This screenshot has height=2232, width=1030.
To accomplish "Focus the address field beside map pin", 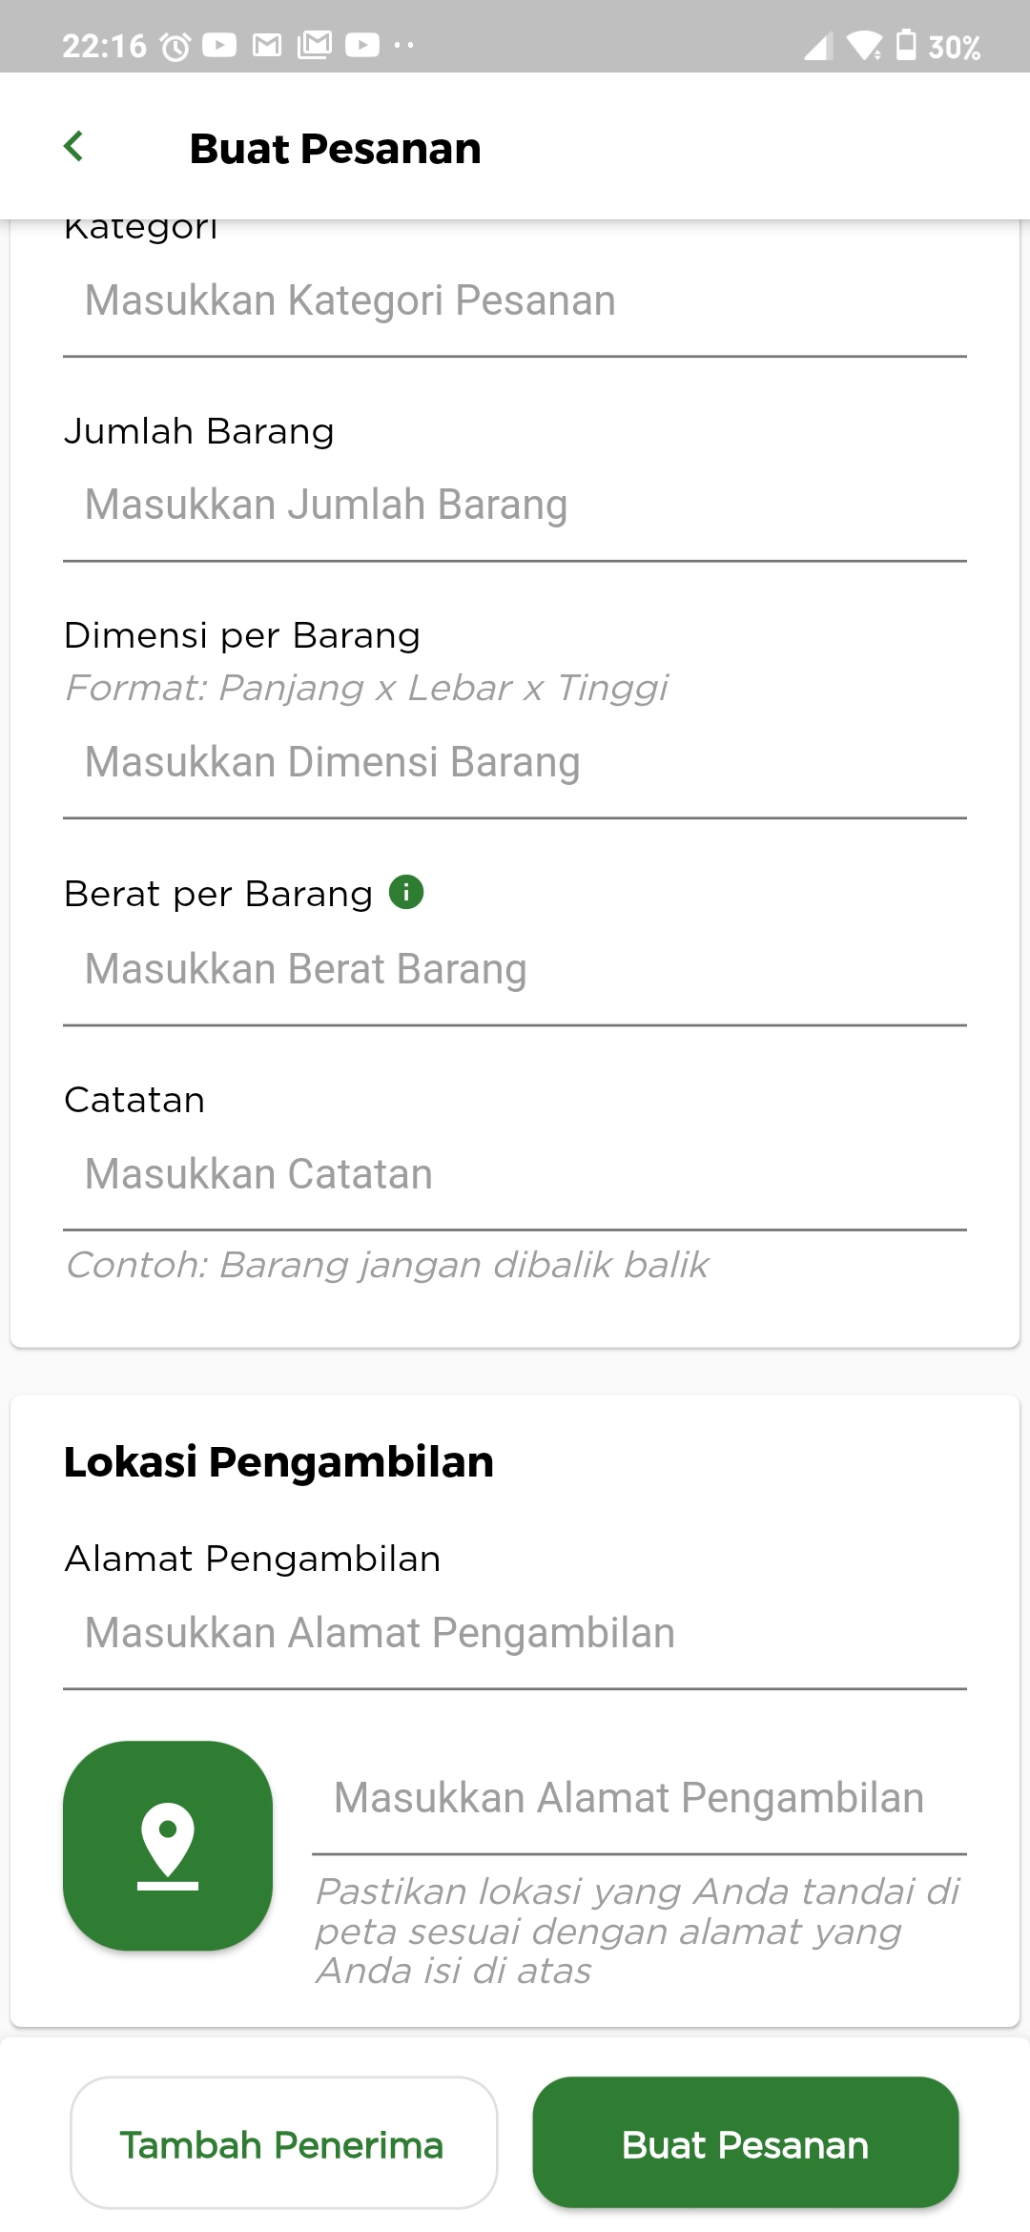I will coord(639,1798).
